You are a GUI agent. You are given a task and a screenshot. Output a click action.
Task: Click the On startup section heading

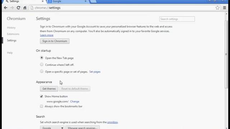coord(43,51)
